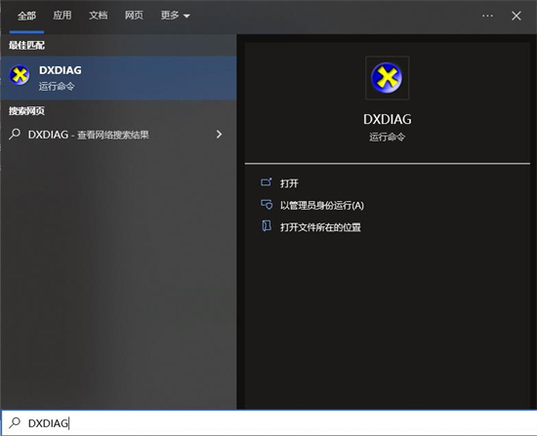
Task: Click the large DXDIAG icon in preview pane
Action: coord(387,78)
